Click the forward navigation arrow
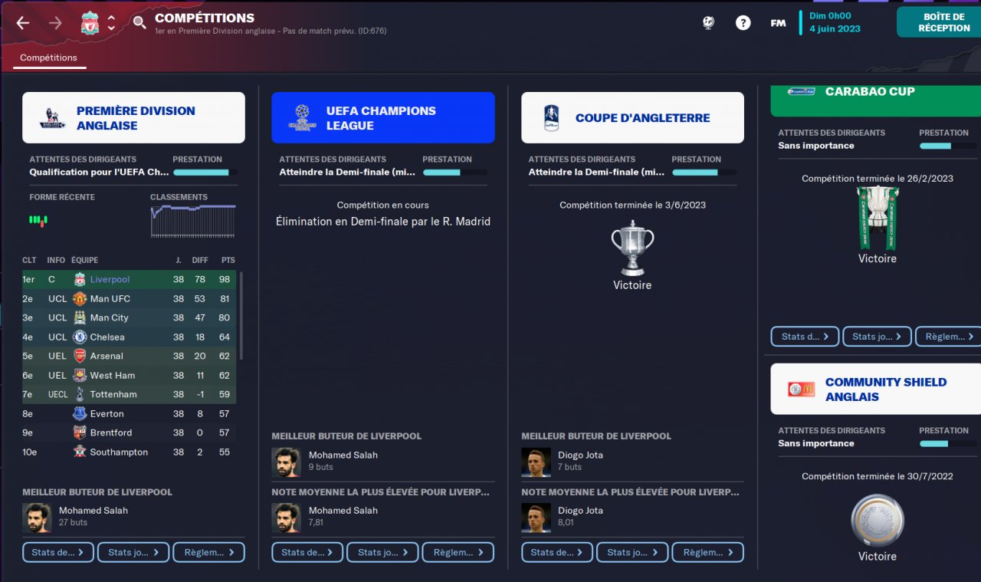 [55, 23]
